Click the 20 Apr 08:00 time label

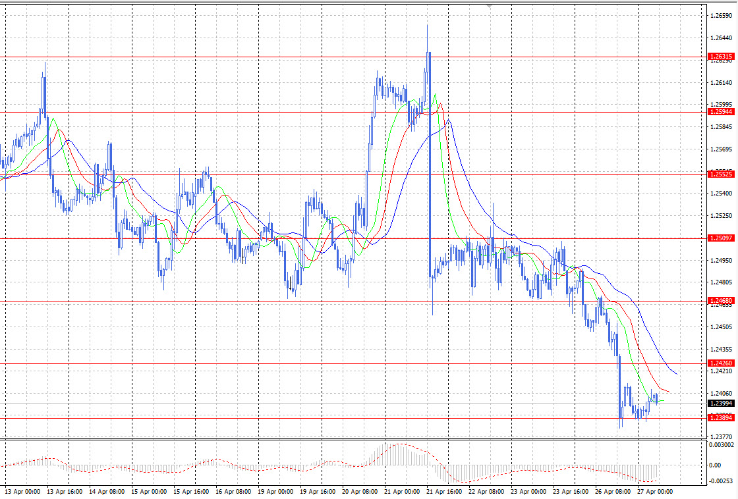click(x=360, y=492)
